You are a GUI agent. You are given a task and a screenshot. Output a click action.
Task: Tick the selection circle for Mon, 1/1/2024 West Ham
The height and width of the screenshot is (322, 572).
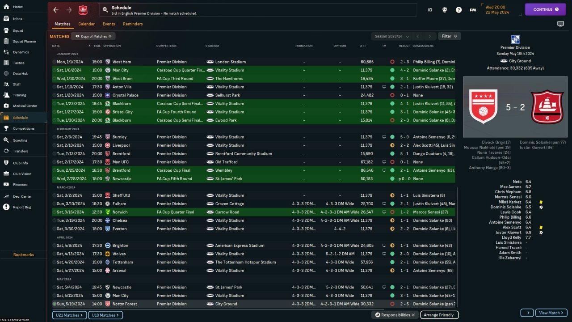(x=55, y=62)
